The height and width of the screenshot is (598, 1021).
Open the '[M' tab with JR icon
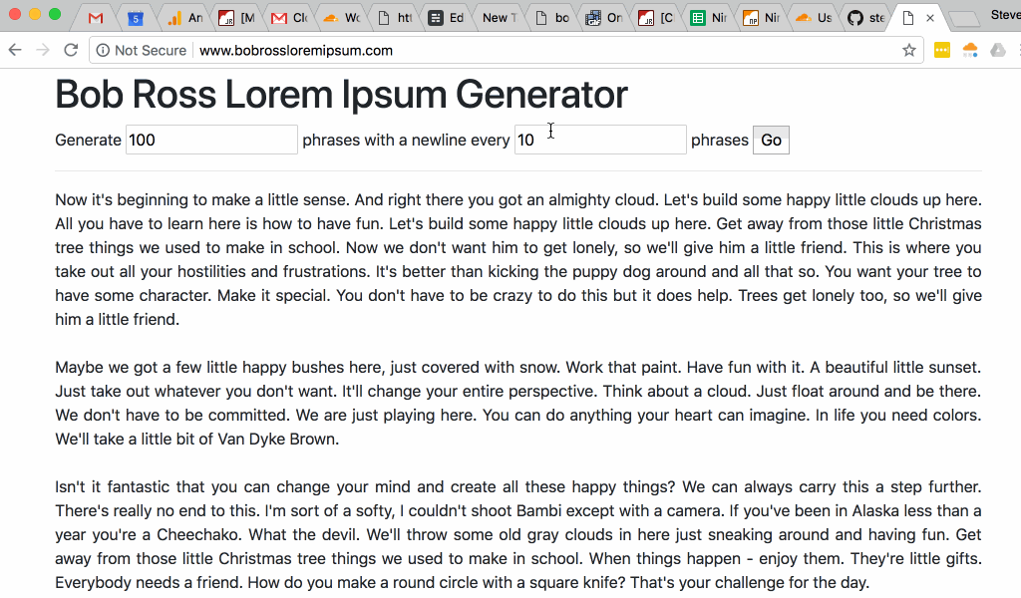pyautogui.click(x=236, y=18)
